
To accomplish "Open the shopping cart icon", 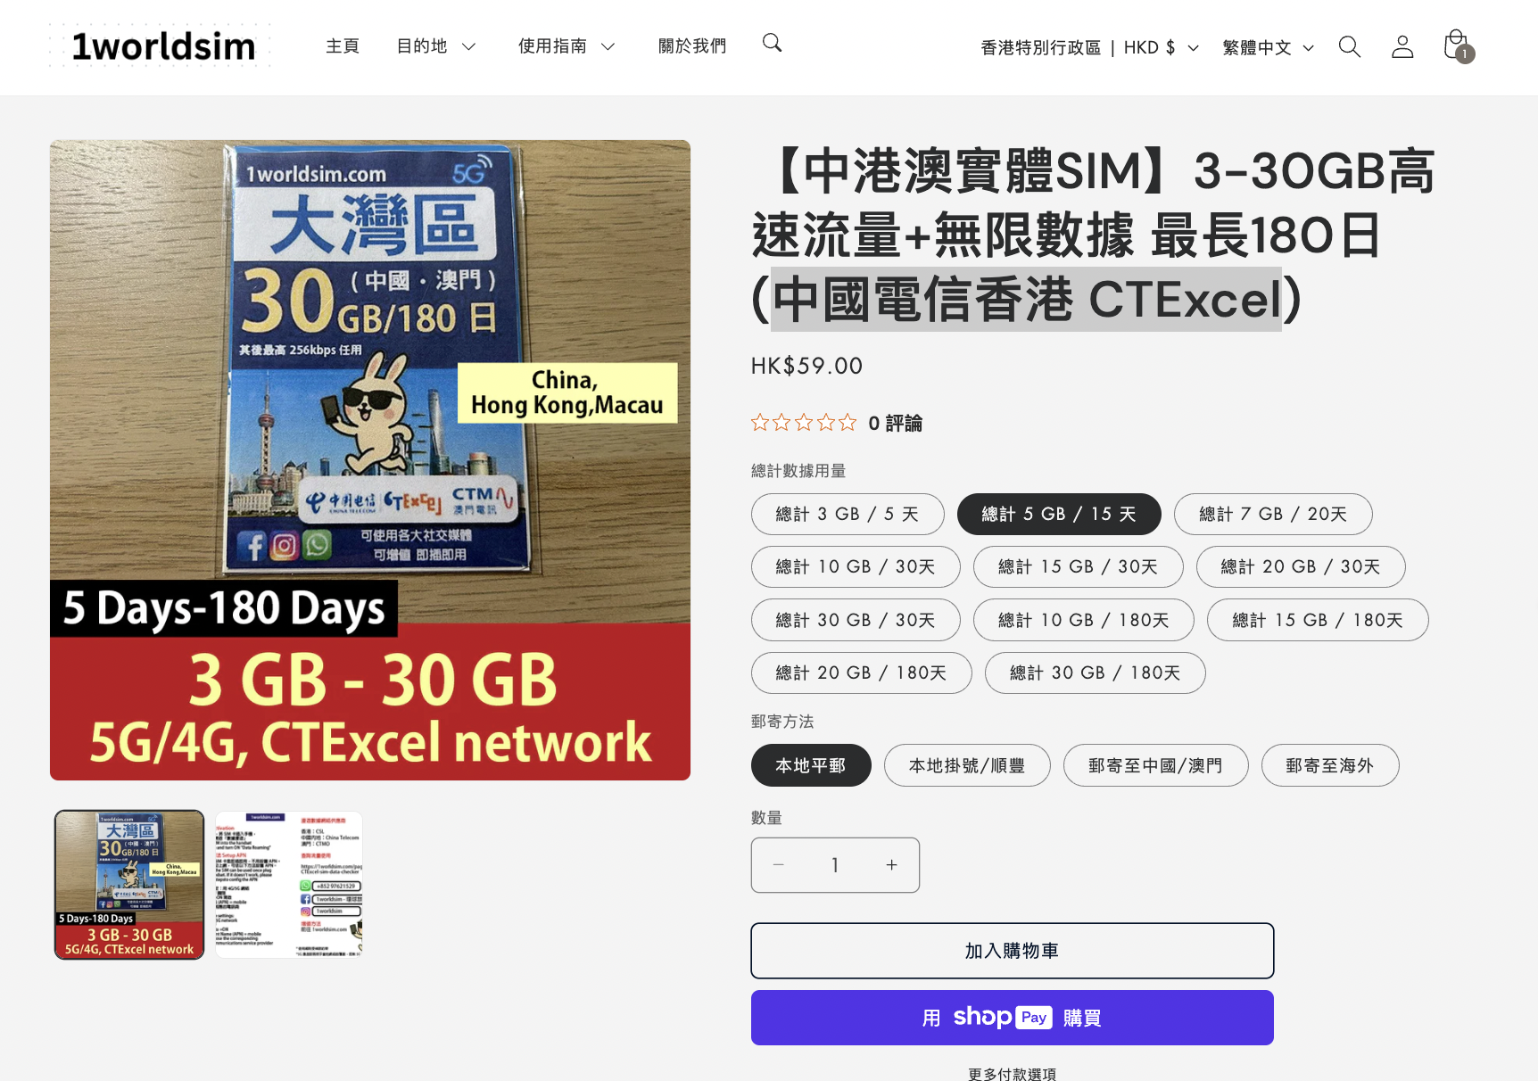I will [1457, 46].
